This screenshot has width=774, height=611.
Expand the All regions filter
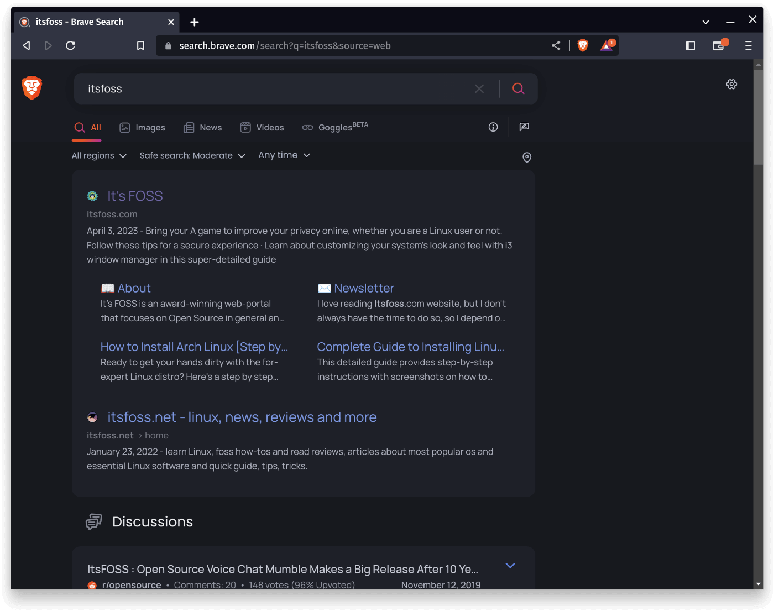pyautogui.click(x=98, y=155)
